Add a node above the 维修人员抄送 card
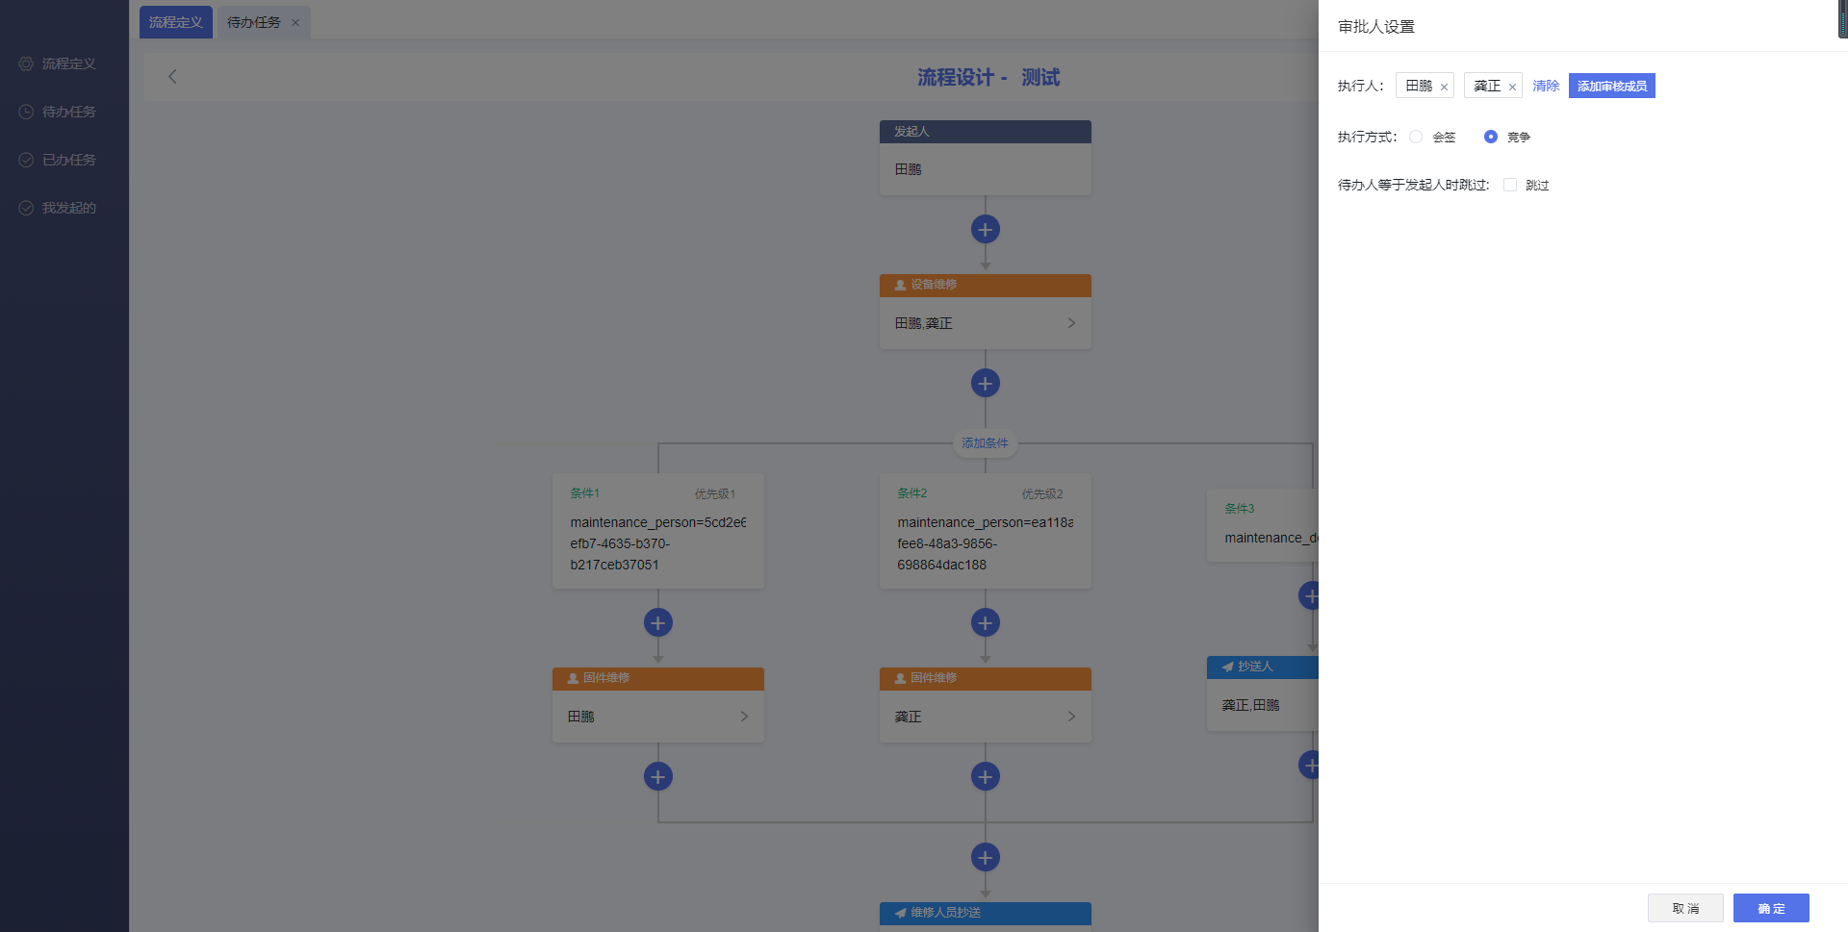This screenshot has height=932, width=1848. [985, 858]
